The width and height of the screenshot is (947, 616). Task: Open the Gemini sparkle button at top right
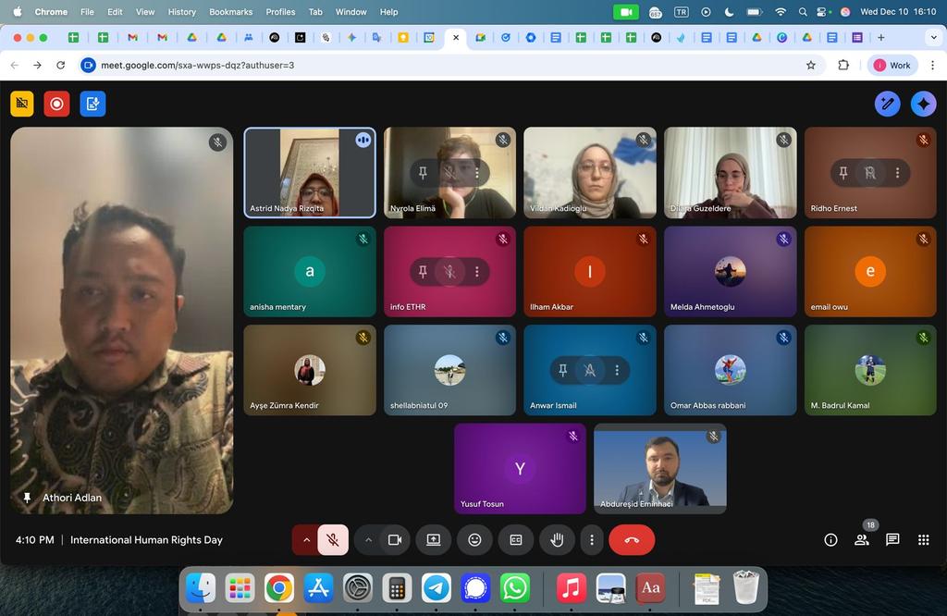(923, 104)
